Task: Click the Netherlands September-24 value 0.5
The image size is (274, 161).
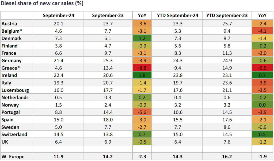Action: pyautogui.click(x=59, y=97)
